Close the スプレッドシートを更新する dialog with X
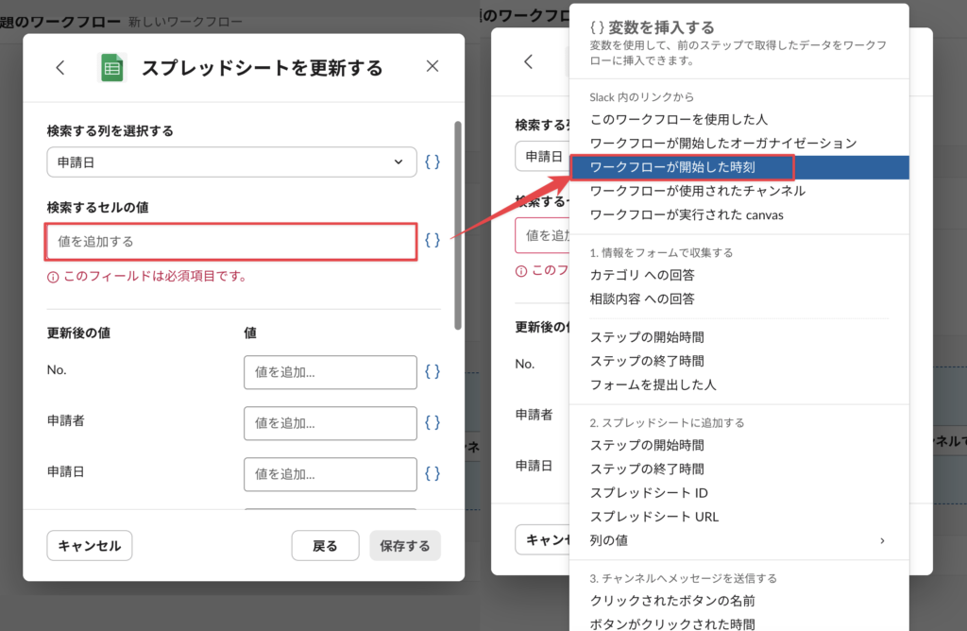Screen dimensions: 967x631 pos(433,66)
